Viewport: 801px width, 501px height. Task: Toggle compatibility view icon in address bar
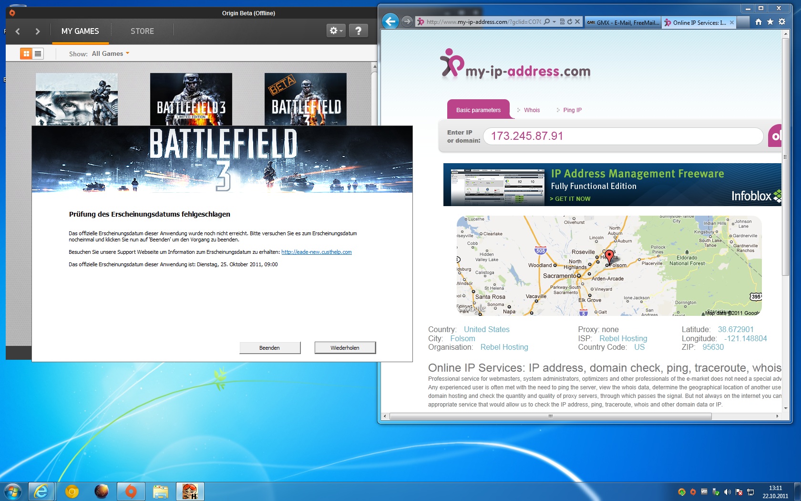click(x=562, y=21)
